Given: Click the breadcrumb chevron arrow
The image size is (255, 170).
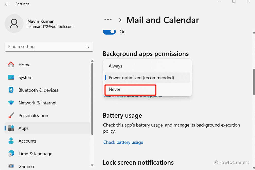Looking at the screenshot, I should click(120, 20).
